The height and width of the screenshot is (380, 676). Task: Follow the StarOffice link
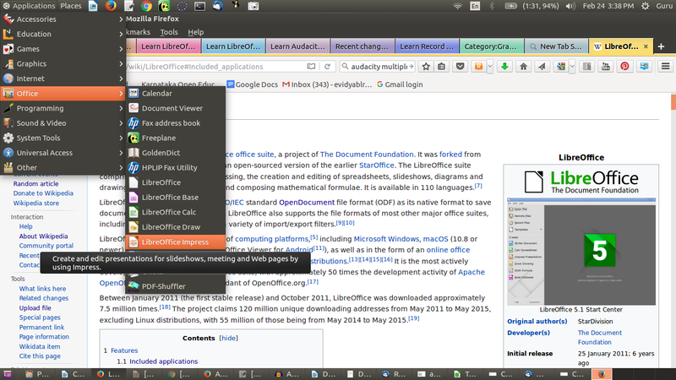coord(376,165)
